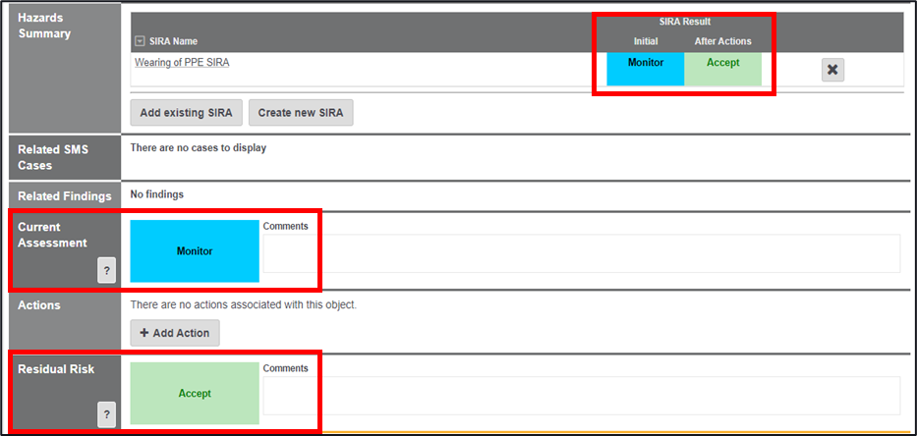The height and width of the screenshot is (436, 917).
Task: Open the Wearing of PPE SIRA link
Action: (x=182, y=62)
